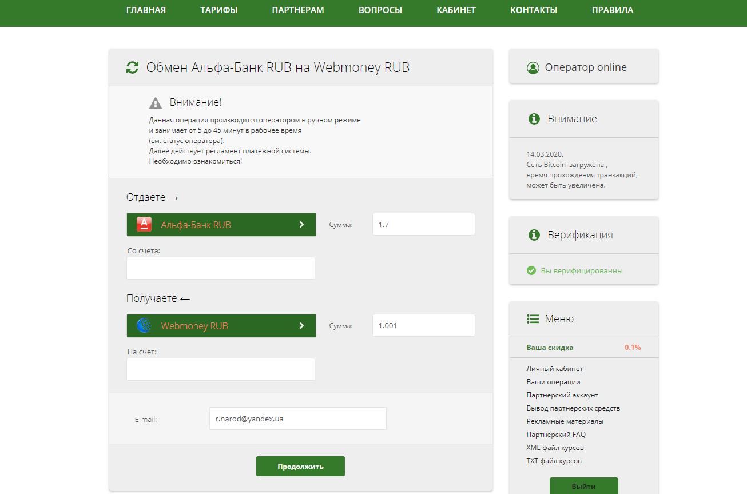Click the Webmoney globe logo icon

click(144, 326)
